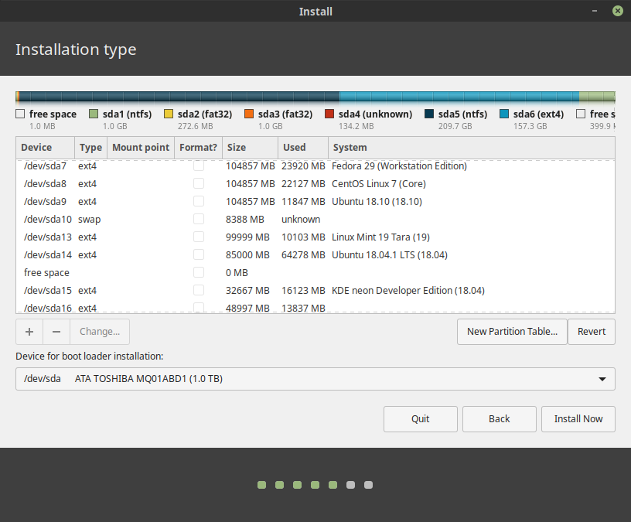Click the free space legend square
This screenshot has height=522, width=631.
click(x=20, y=113)
